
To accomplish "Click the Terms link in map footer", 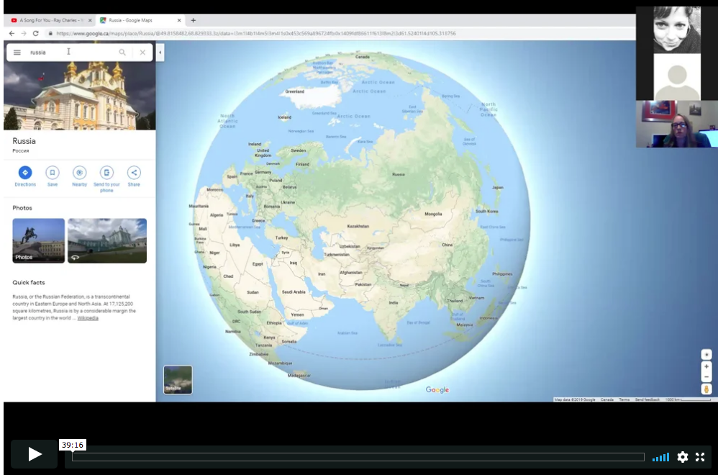I will tap(624, 399).
